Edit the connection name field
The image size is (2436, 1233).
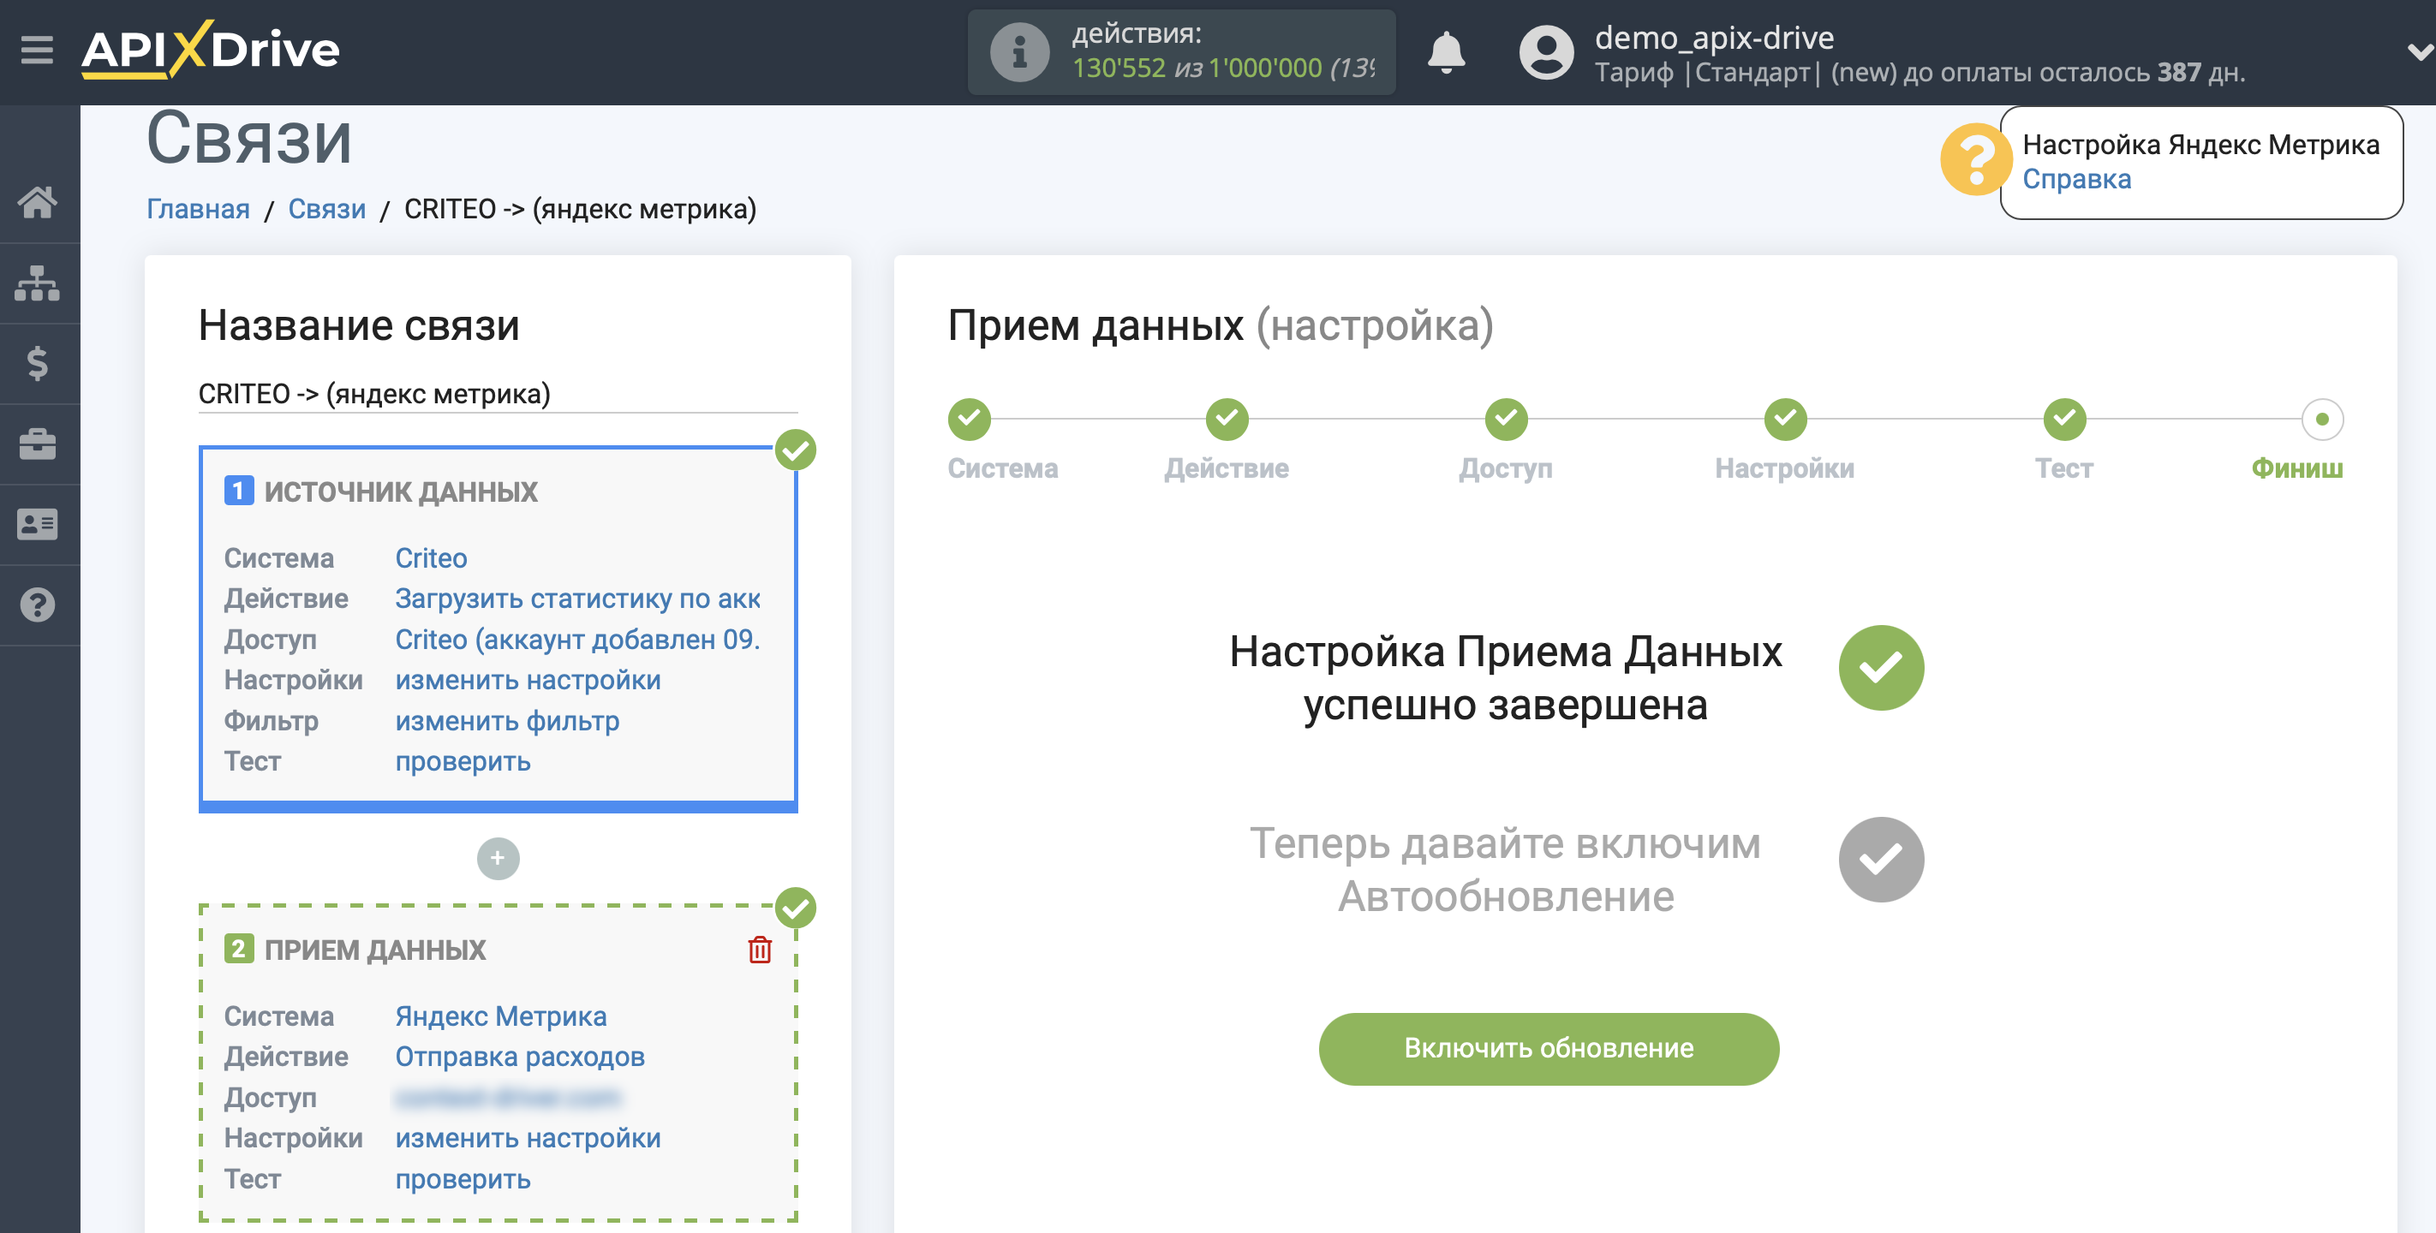click(x=498, y=393)
